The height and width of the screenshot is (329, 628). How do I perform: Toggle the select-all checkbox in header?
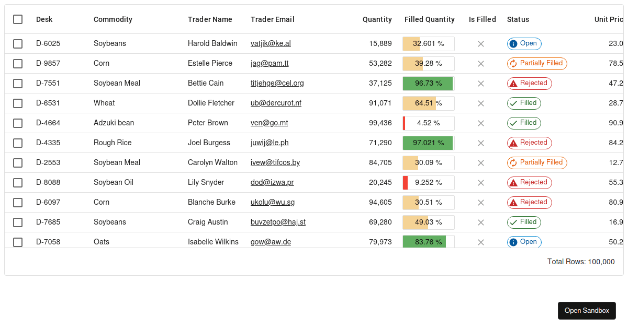(x=18, y=19)
